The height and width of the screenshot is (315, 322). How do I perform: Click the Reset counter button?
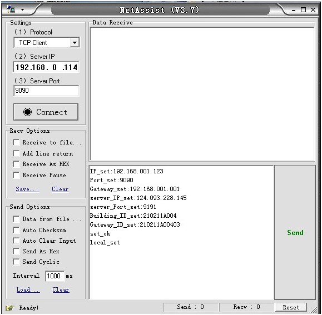point(291,307)
